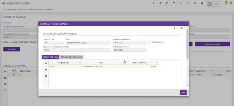Close the Comissão Período Detalhe dialog
Image resolution: width=234 pixels, height=106 pixels.
pos(186,24)
